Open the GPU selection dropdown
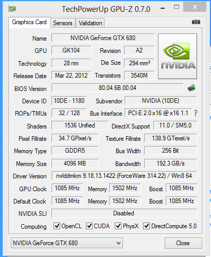Screen dimensions: 211x257 coord(67,243)
